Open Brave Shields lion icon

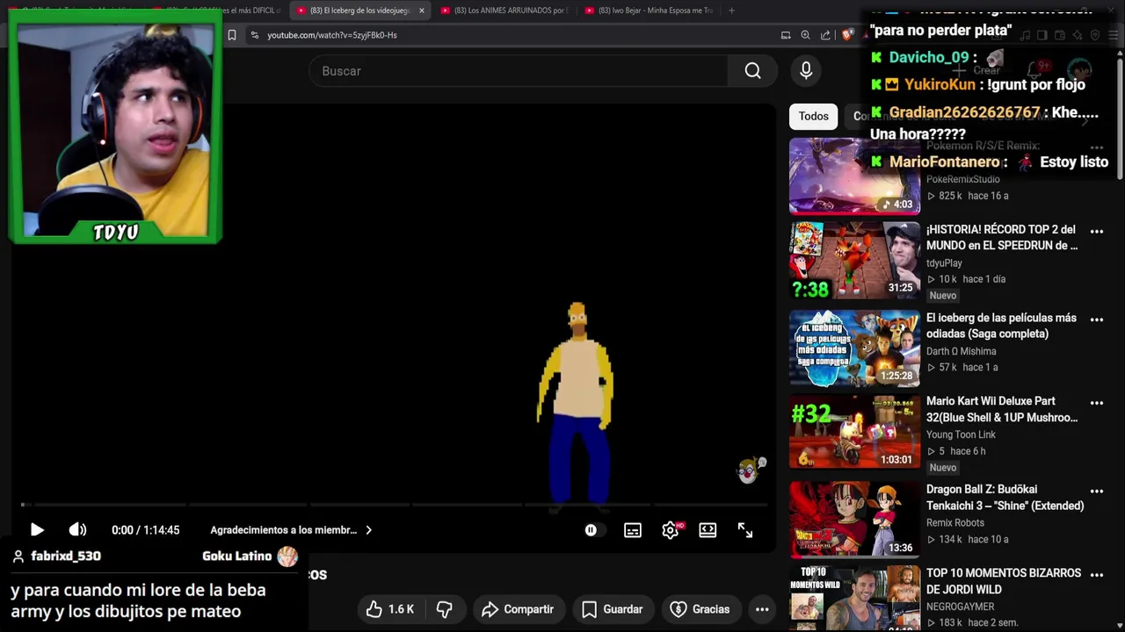coord(847,35)
